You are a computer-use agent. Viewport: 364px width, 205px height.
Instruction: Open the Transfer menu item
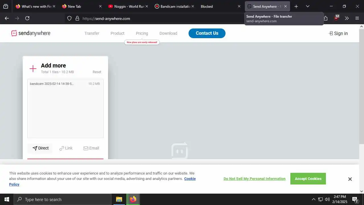92,33
